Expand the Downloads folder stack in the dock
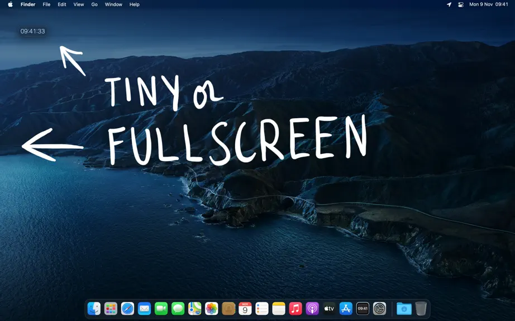This screenshot has height=321, width=515. pos(404,309)
